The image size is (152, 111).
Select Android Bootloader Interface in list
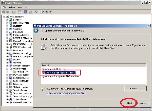(x=60, y=73)
